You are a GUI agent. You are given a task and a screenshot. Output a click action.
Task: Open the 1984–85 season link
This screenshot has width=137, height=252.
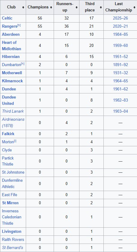120,35
